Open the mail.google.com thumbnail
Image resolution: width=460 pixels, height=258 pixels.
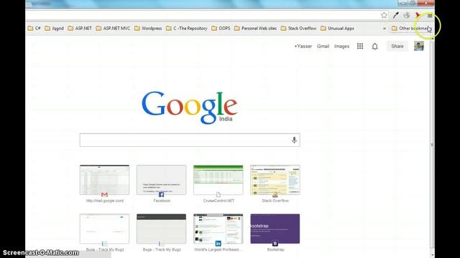pyautogui.click(x=104, y=180)
